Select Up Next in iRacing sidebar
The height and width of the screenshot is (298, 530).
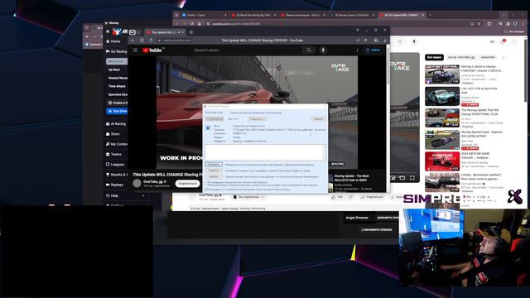(x=114, y=70)
